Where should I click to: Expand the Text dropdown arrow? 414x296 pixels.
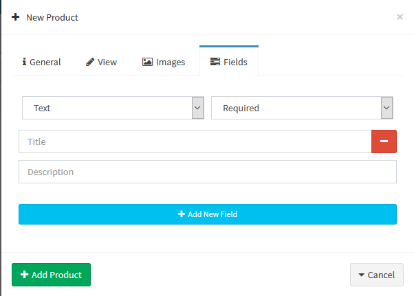pos(197,108)
